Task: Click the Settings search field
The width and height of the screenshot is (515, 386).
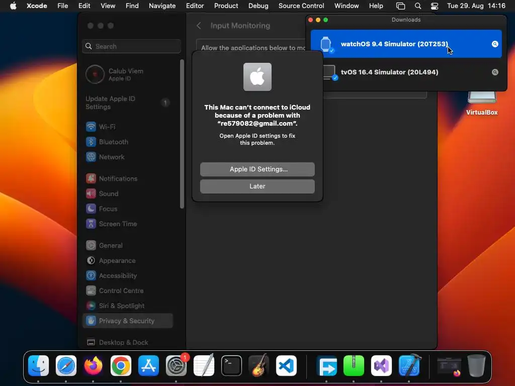Action: coord(131,46)
